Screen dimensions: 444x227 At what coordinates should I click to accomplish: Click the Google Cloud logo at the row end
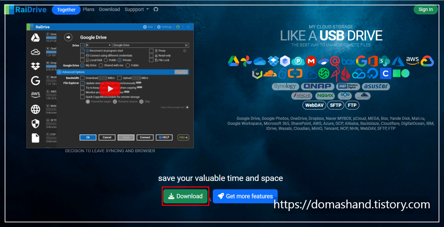(x=427, y=61)
